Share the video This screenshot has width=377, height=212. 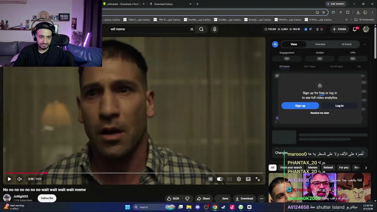(x=204, y=198)
